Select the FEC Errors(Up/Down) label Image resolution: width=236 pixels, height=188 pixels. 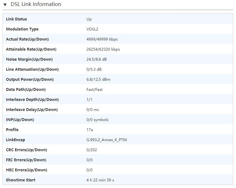(26, 160)
